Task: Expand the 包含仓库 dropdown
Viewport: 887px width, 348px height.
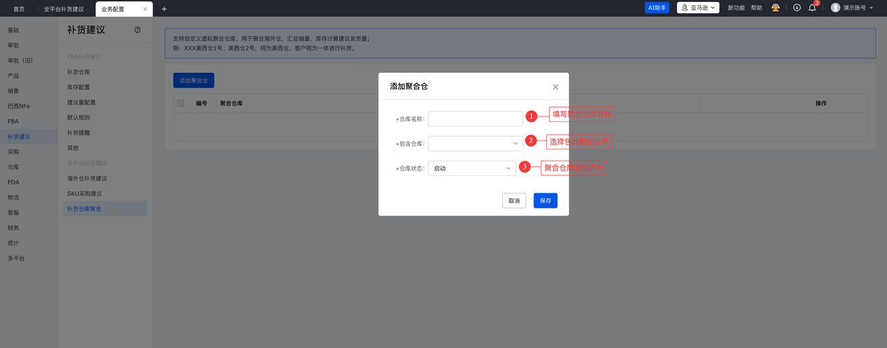Action: [x=475, y=143]
